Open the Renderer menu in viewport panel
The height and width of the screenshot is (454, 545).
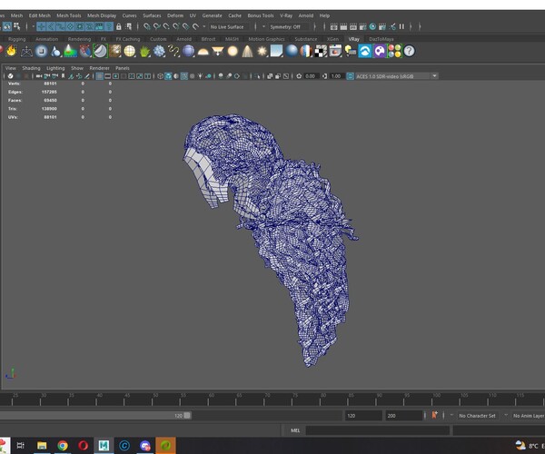pyautogui.click(x=99, y=68)
